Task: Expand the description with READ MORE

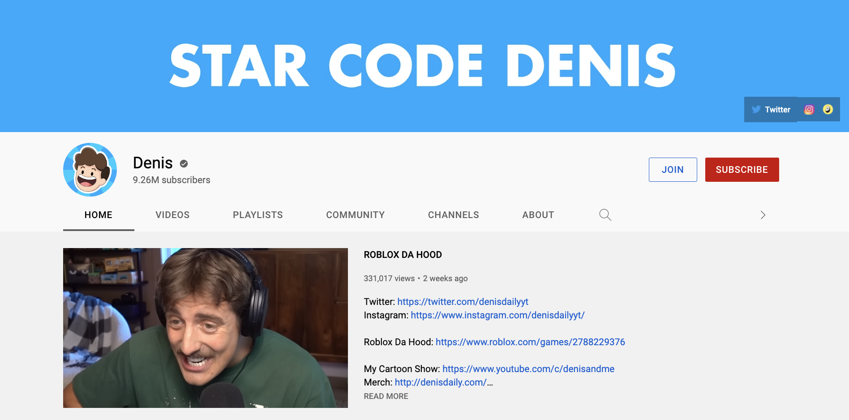Action: click(386, 396)
